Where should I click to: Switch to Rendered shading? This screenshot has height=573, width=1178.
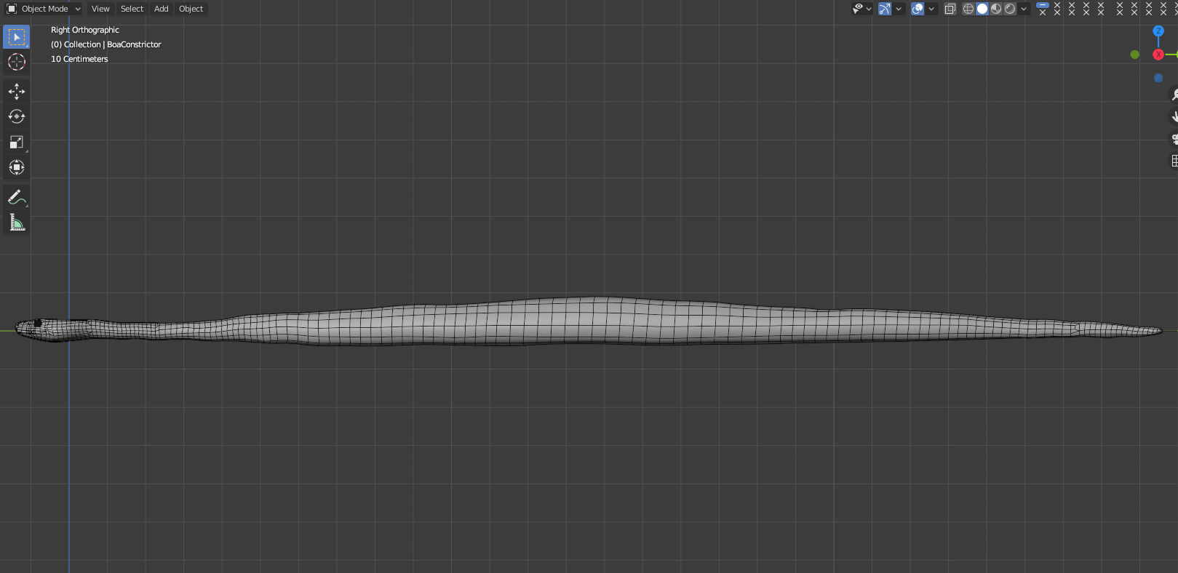1010,9
